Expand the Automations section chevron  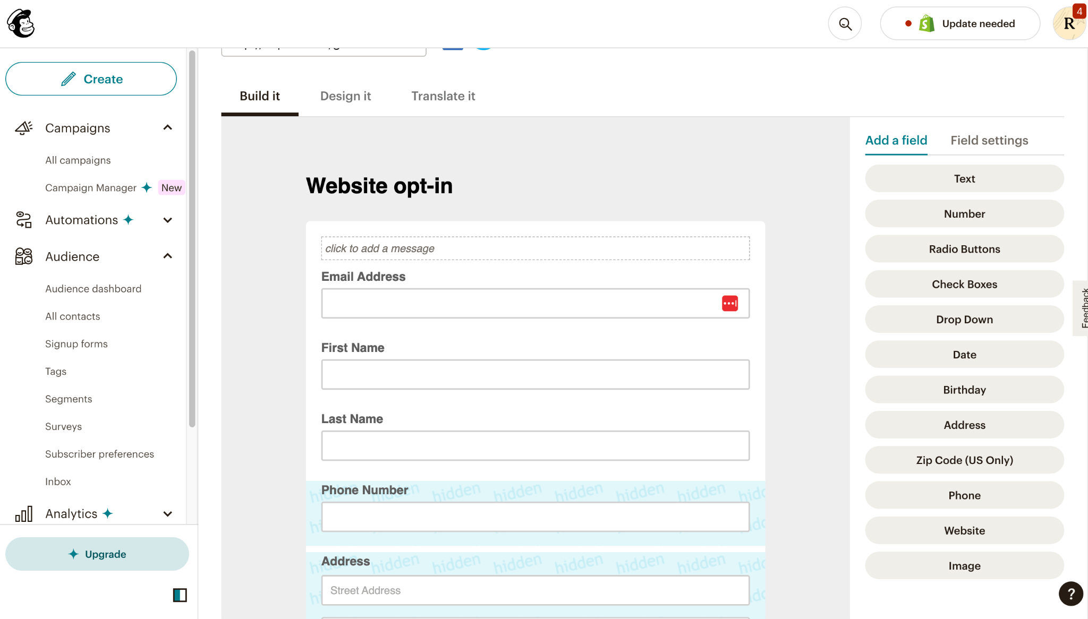[x=167, y=219]
